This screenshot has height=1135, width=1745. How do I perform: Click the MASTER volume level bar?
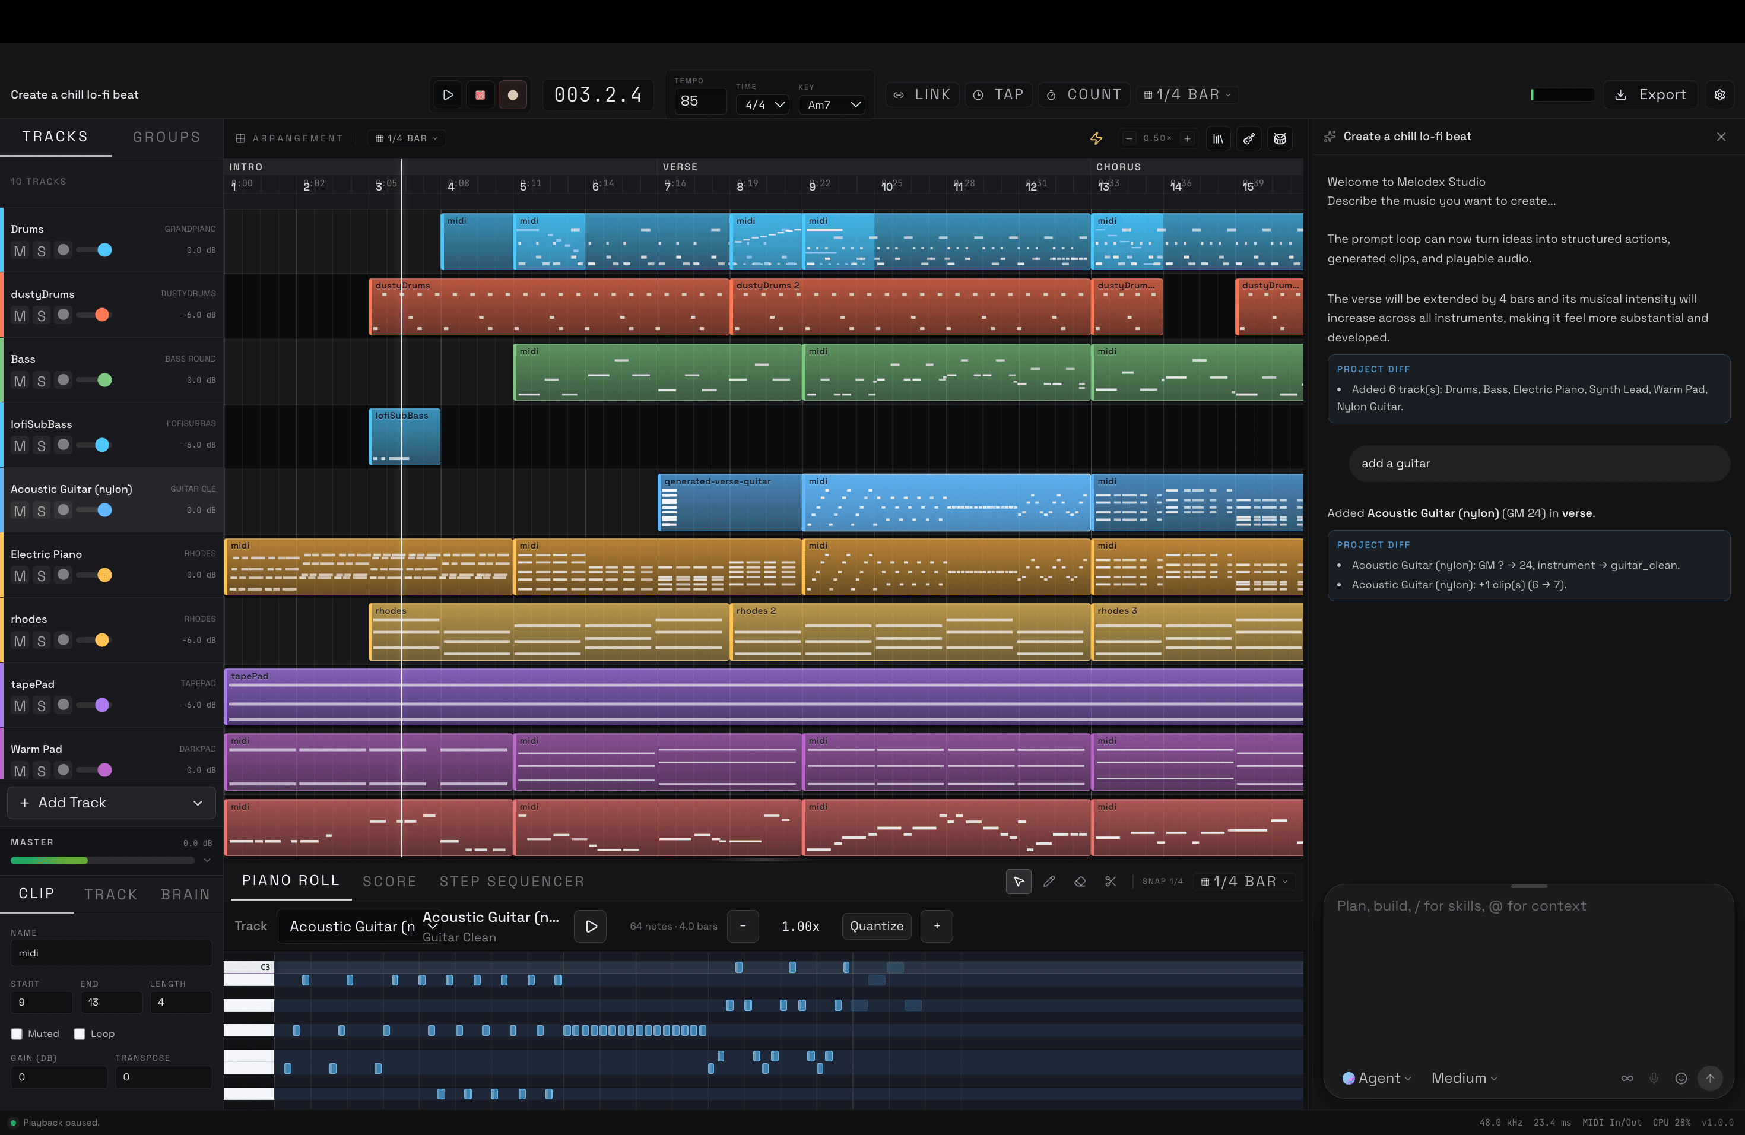point(103,860)
